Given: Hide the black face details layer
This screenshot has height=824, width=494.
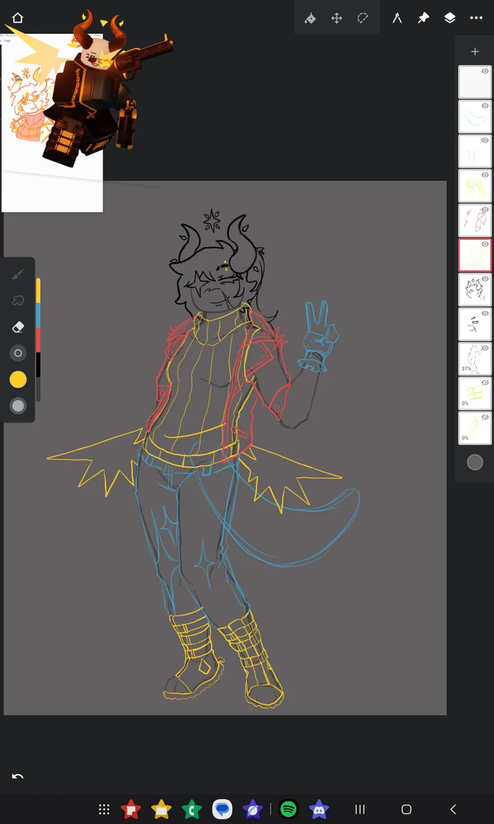Looking at the screenshot, I should tap(485, 314).
